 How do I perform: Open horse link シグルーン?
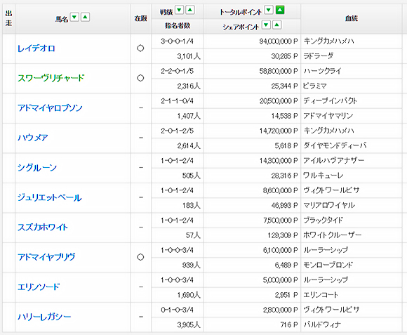pyautogui.click(x=37, y=168)
